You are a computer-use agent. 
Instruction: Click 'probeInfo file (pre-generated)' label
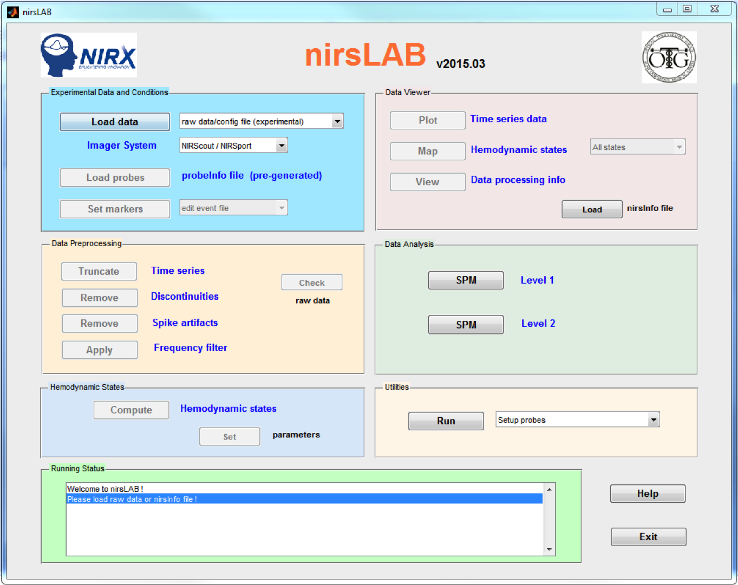[252, 175]
